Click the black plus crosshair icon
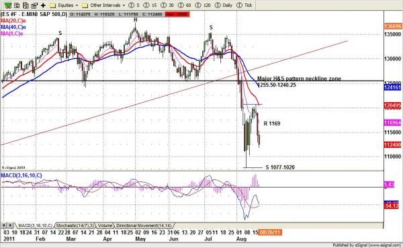The height and width of the screenshot is (248, 403). click(43, 5)
